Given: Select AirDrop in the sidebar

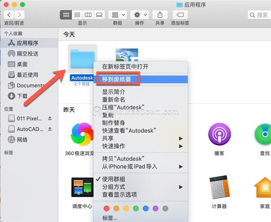Looking at the screenshot, I should (x=29, y=54).
